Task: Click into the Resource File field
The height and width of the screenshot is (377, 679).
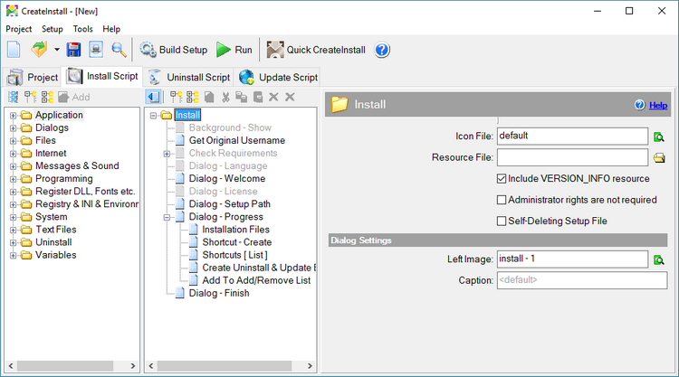Action: pyautogui.click(x=572, y=157)
